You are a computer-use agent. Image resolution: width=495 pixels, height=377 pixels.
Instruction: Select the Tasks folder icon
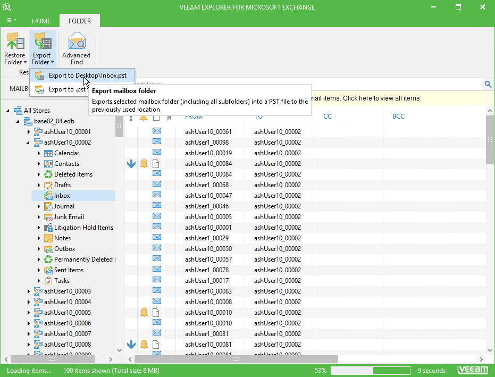coord(48,281)
